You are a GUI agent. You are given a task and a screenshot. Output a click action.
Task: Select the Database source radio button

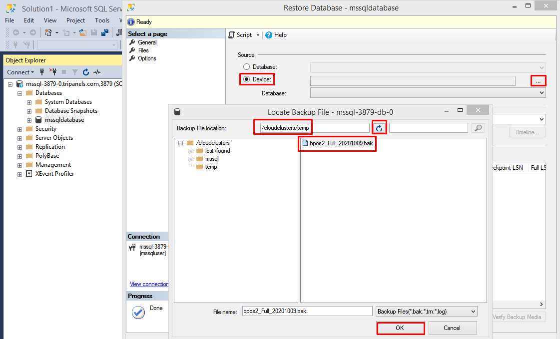coord(246,67)
